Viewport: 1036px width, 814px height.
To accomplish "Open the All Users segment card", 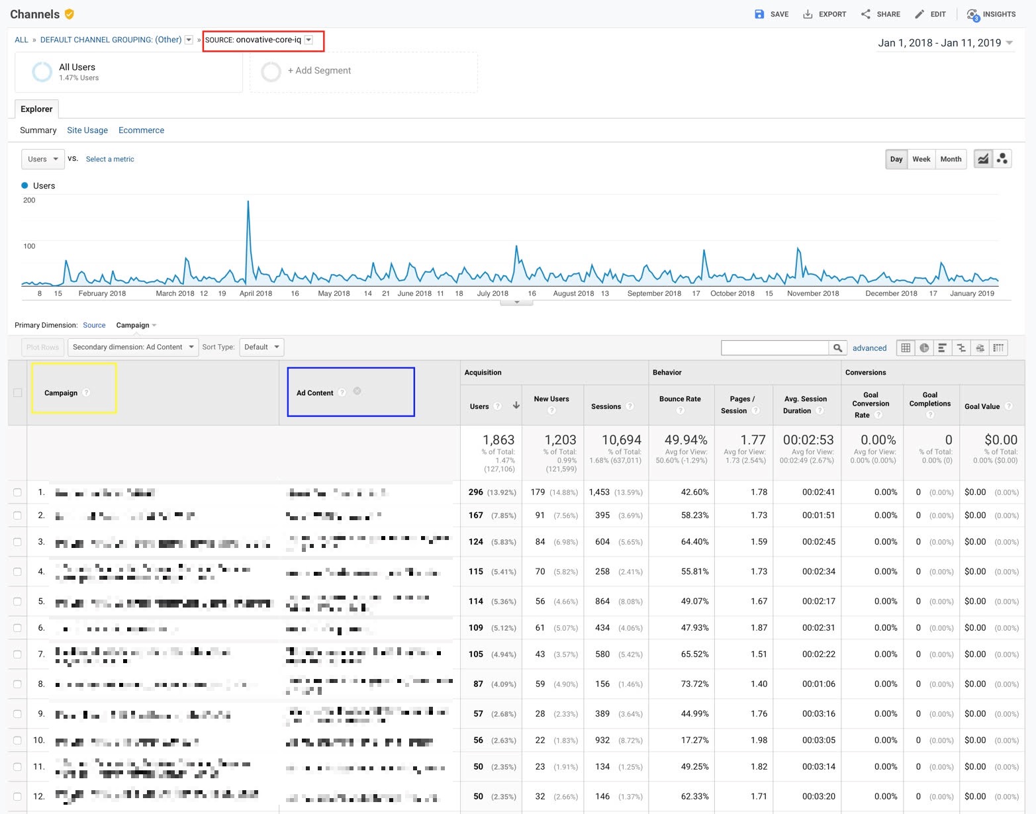I will pyautogui.click(x=129, y=71).
